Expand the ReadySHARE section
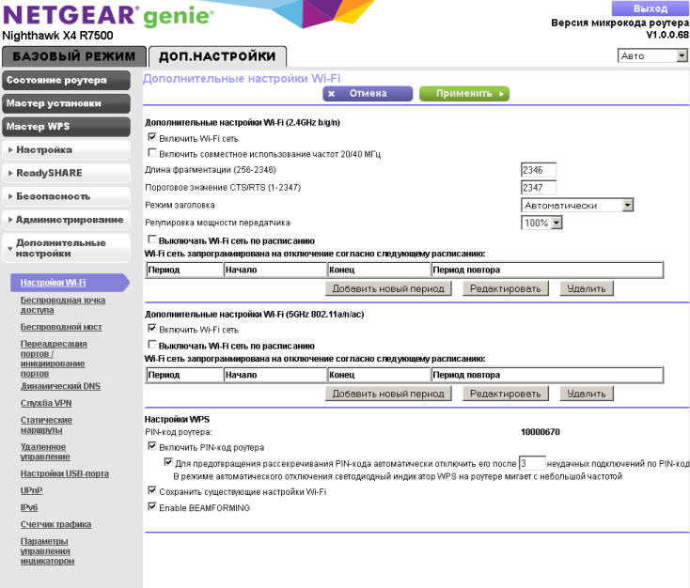Viewport: 690px width, 588px height. click(x=66, y=173)
